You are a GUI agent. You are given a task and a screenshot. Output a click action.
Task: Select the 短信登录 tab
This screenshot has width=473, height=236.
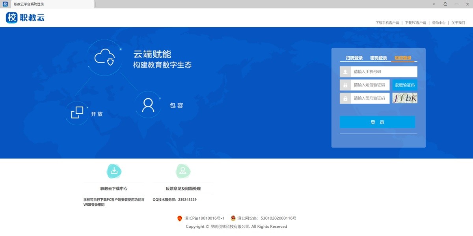(403, 58)
